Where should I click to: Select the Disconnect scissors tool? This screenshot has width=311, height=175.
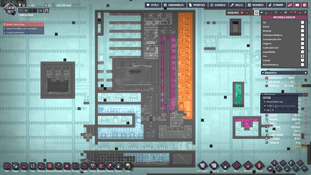[304, 169]
